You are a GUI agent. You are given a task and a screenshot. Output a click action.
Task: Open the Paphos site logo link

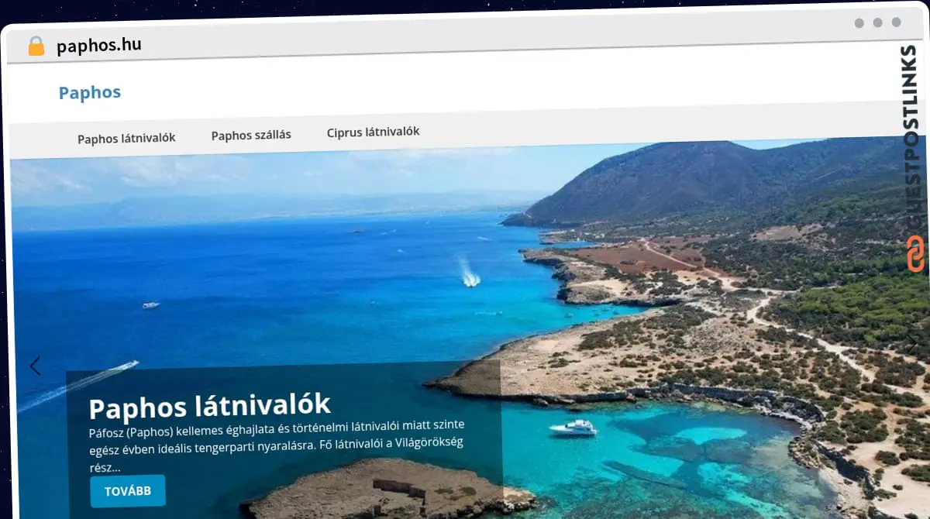[90, 92]
